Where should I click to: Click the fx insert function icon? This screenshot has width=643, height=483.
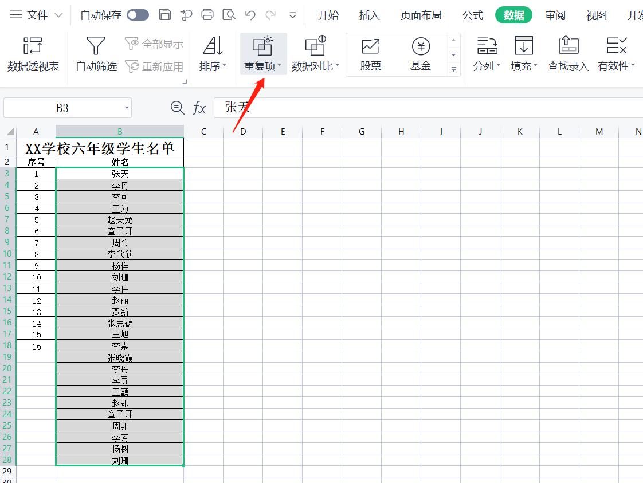pos(199,107)
